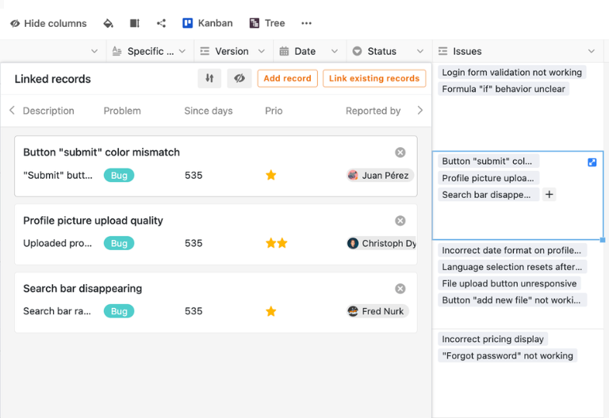Expand the Date column dropdown arrow
The height and width of the screenshot is (418, 609).
(x=335, y=51)
